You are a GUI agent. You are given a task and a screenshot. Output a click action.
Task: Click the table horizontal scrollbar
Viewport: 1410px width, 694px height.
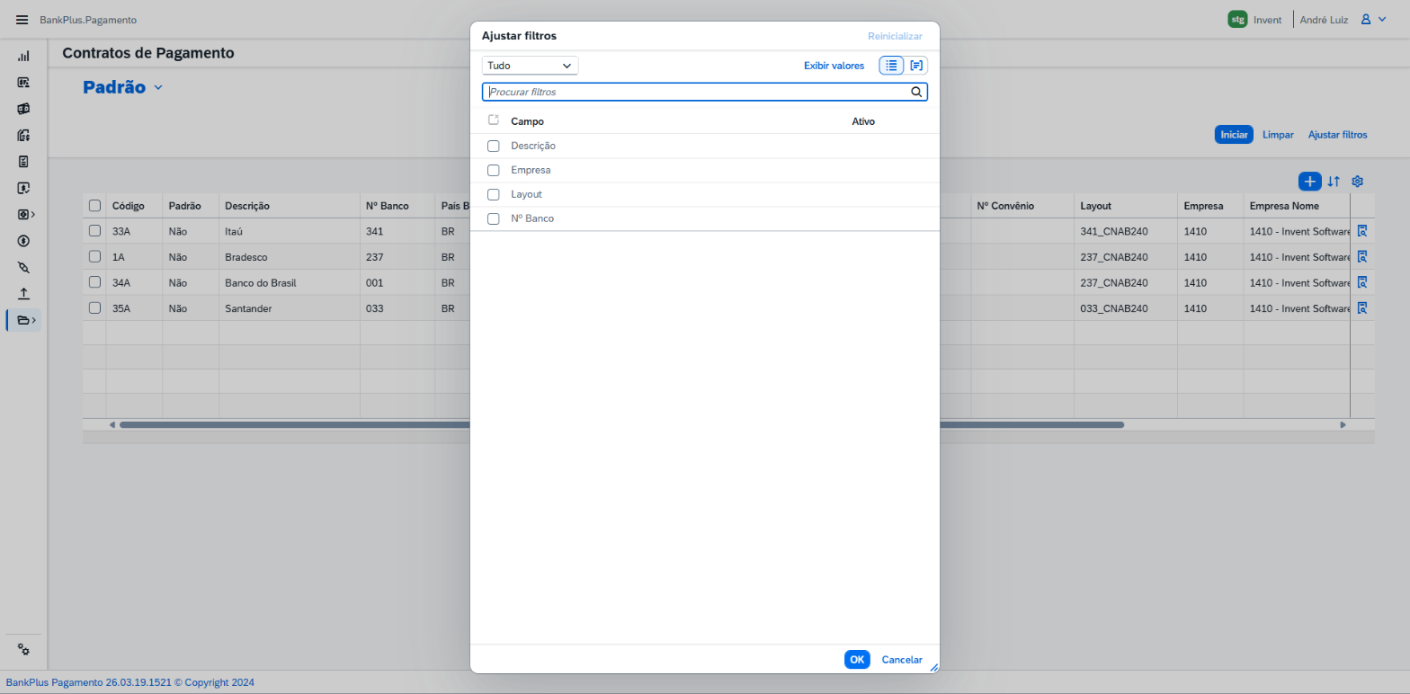[x=621, y=424]
